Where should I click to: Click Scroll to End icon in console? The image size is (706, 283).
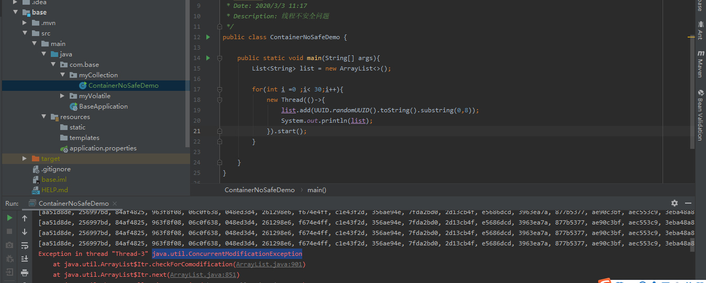point(25,258)
